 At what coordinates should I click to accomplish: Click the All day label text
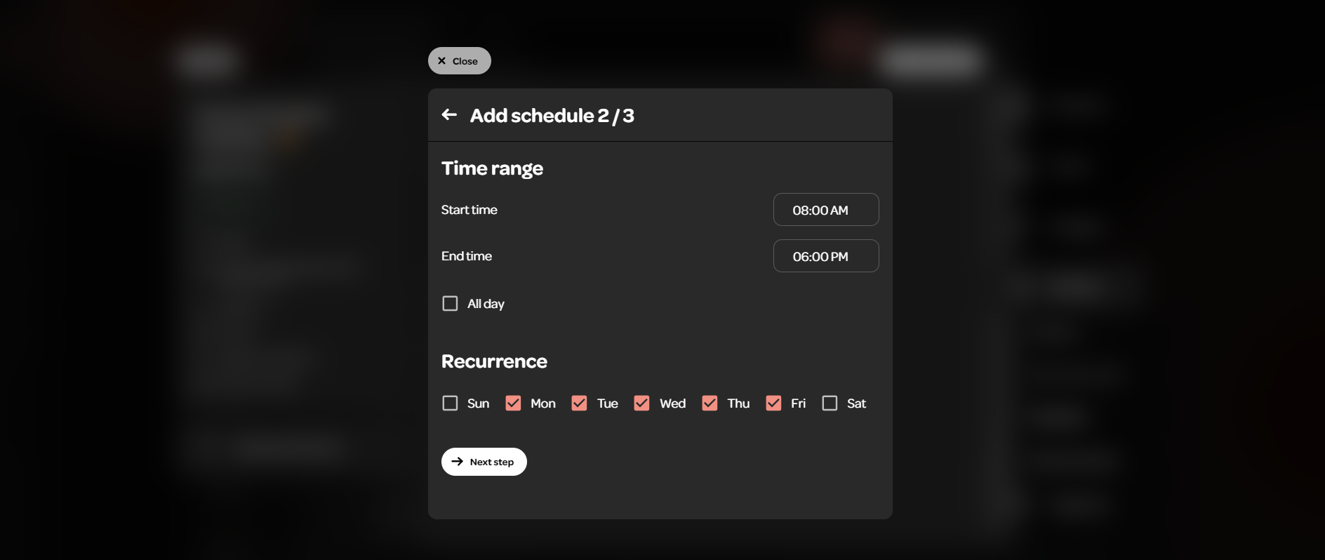tap(486, 304)
